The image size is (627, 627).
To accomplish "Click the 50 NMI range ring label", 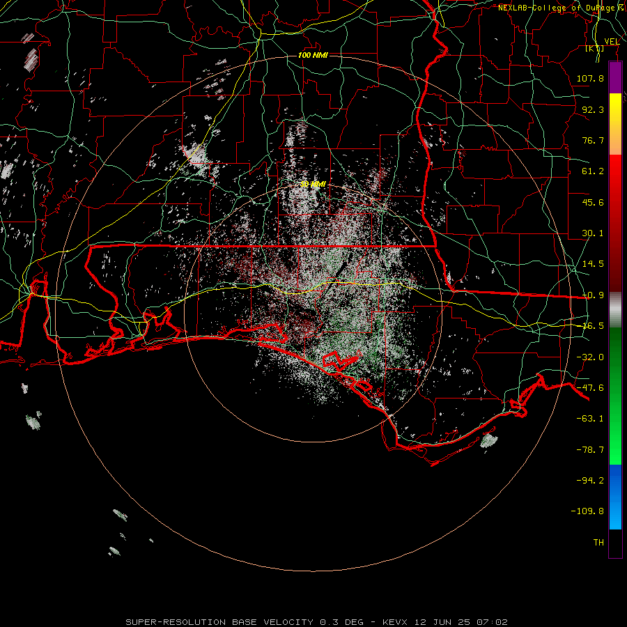I will pos(313,184).
